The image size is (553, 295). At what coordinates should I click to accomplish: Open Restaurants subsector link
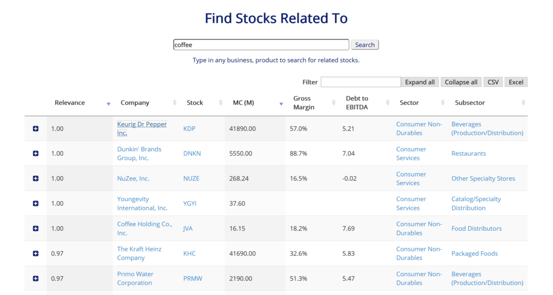point(468,153)
